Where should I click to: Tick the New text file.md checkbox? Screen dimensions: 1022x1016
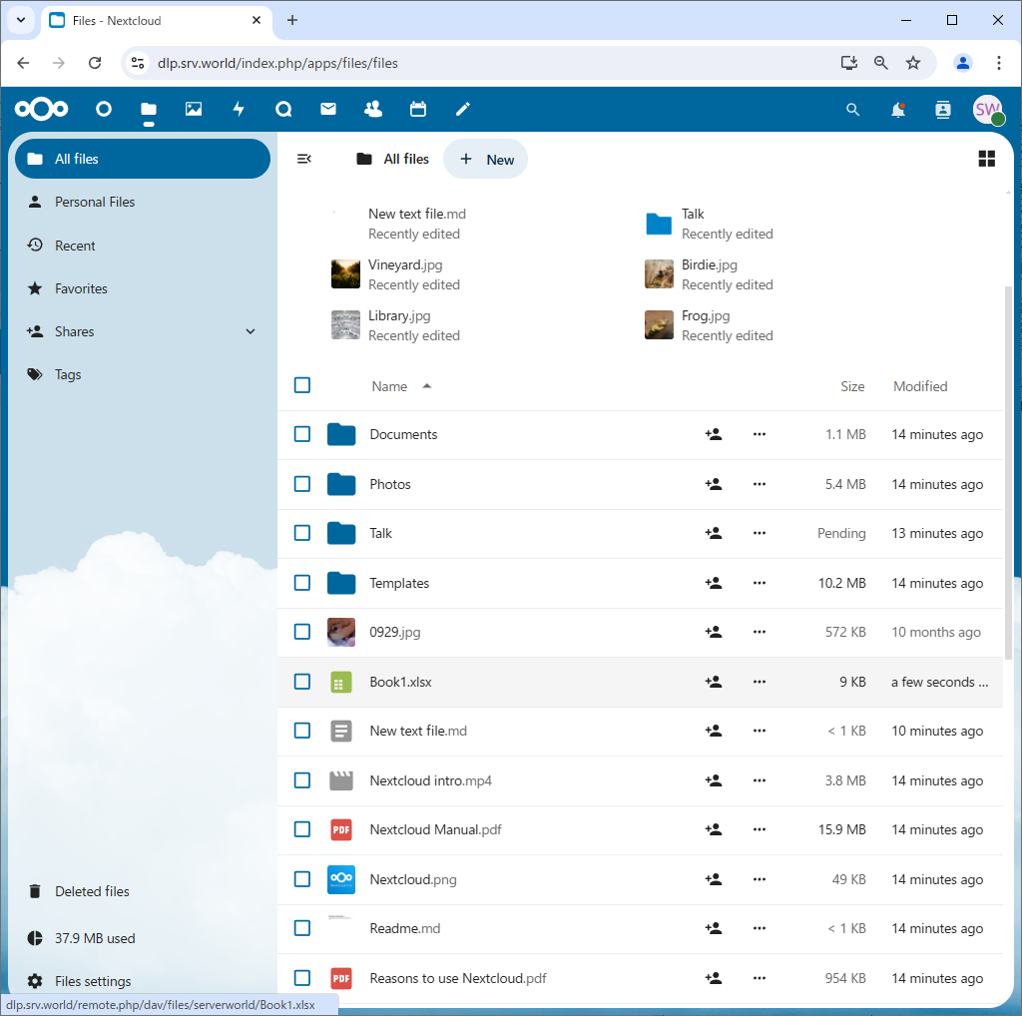coord(302,731)
